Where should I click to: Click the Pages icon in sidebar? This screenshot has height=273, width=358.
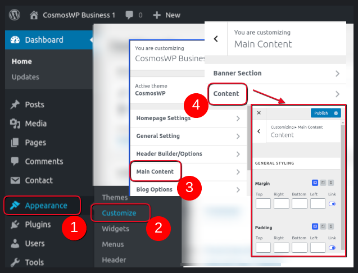coord(15,143)
